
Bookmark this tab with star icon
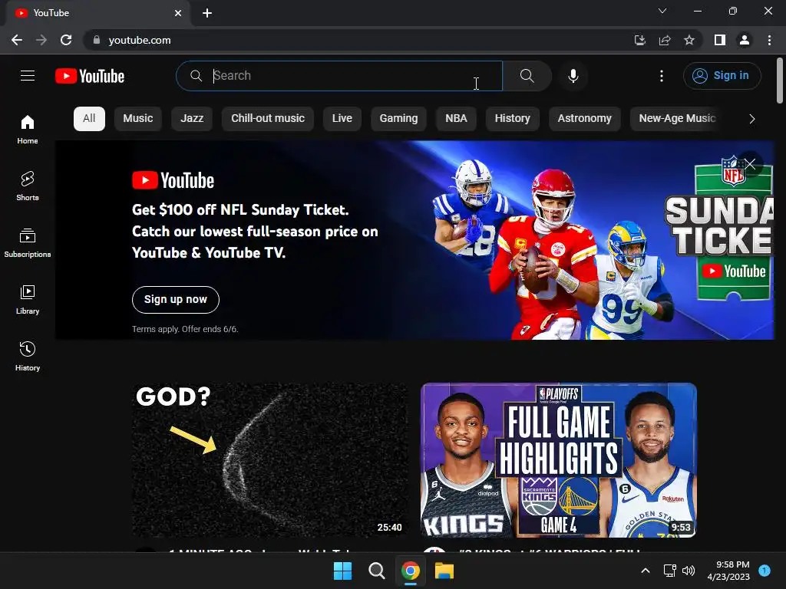[689, 40]
